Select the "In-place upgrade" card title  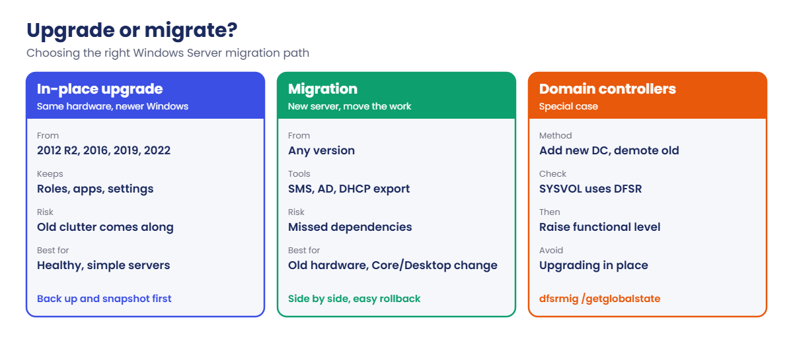(100, 89)
